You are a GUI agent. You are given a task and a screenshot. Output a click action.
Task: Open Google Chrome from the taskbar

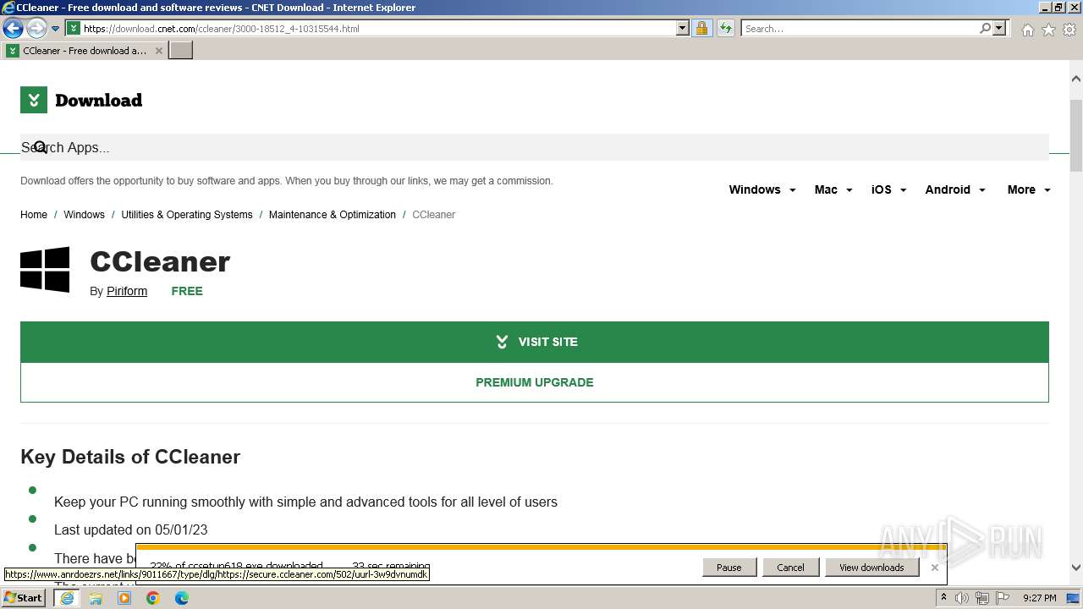tap(153, 598)
